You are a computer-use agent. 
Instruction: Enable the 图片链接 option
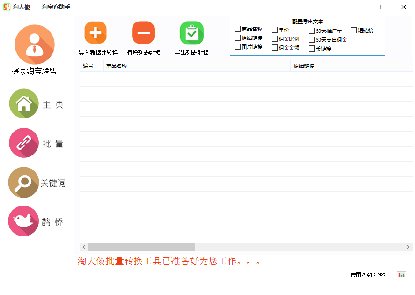[237, 47]
